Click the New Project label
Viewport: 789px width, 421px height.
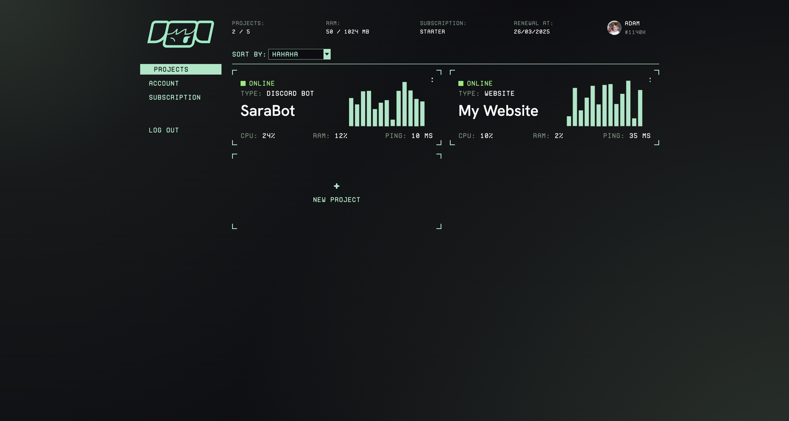pyautogui.click(x=337, y=200)
